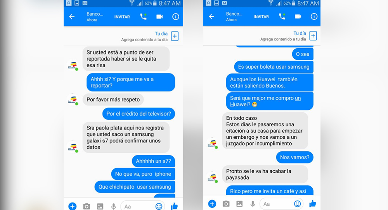Start a video call in right chat
This screenshot has width=388, height=210.
pos(298,16)
